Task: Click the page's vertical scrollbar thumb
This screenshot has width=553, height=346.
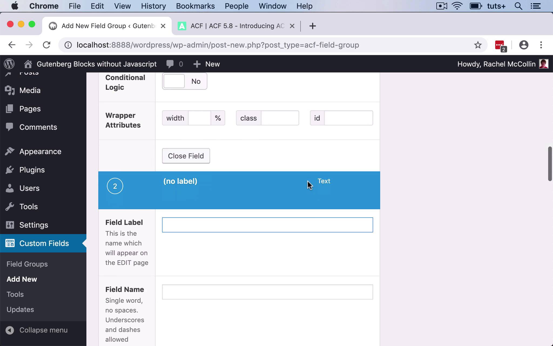Action: (549, 164)
